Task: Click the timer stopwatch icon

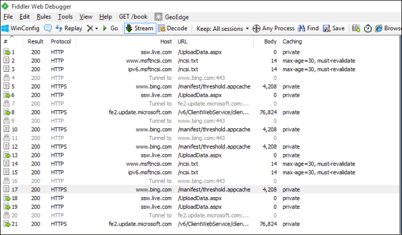Action: click(x=368, y=28)
